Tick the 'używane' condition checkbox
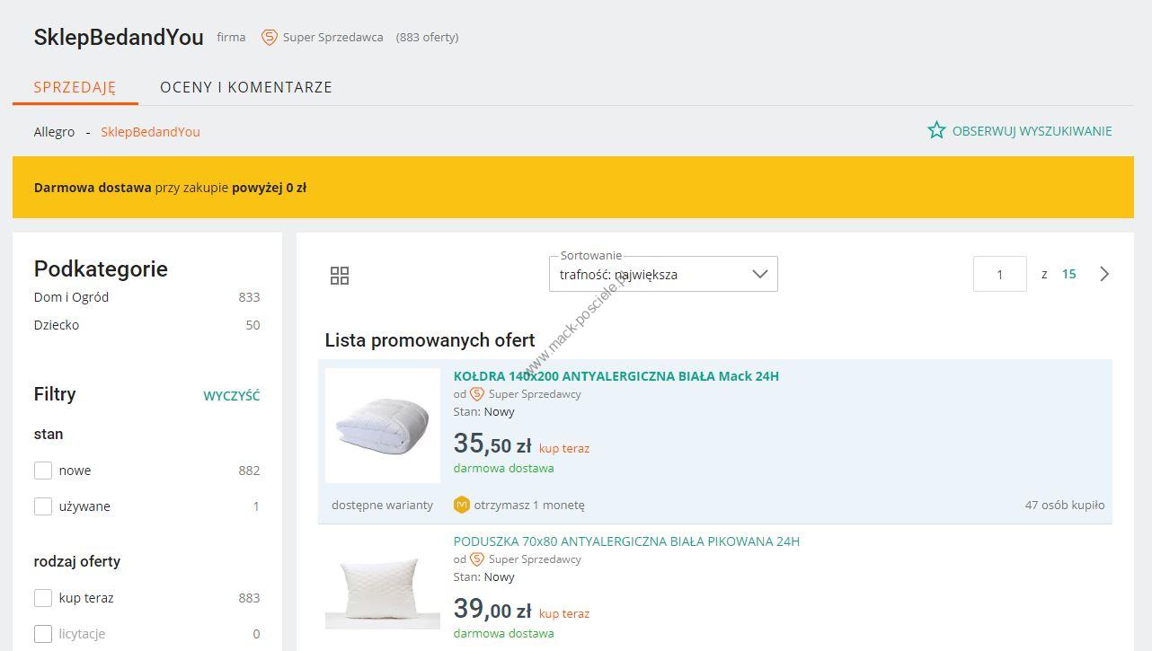Screen dimensions: 1152x651 click(x=43, y=506)
